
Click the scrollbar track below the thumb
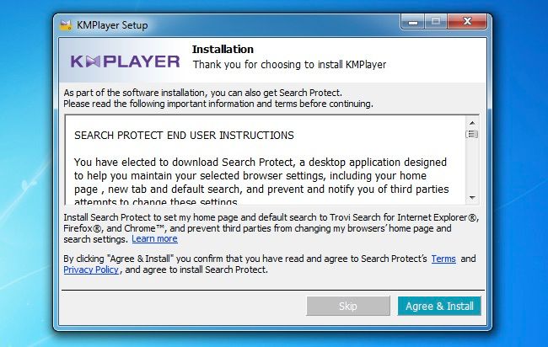(x=472, y=166)
